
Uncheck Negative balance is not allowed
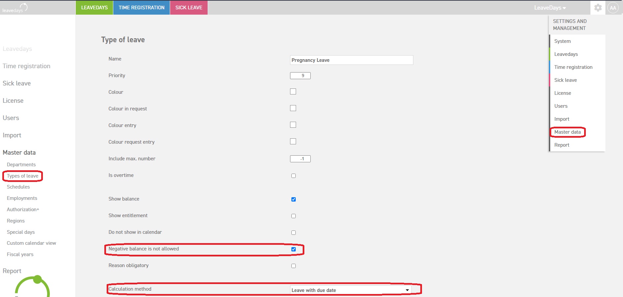click(x=293, y=249)
